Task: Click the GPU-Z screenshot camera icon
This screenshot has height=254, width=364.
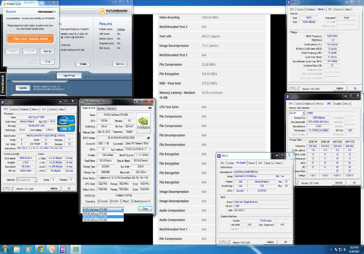Action: coord(150,108)
